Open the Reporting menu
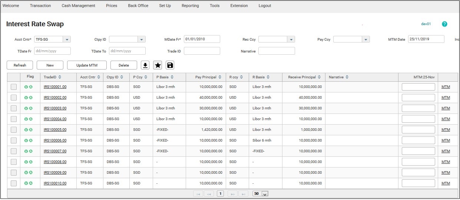This screenshot has height=200, width=460. (190, 6)
